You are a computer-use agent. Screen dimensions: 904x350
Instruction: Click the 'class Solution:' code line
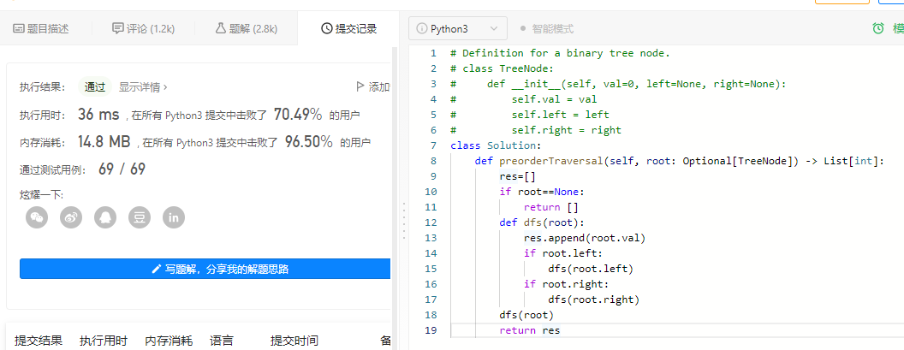pos(496,145)
